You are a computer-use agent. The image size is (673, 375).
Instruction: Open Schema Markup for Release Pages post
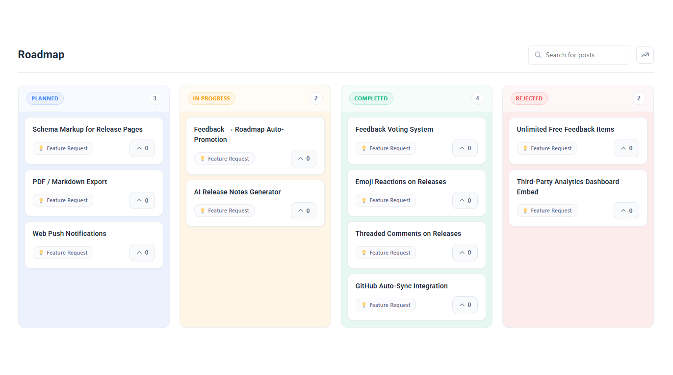pyautogui.click(x=88, y=129)
